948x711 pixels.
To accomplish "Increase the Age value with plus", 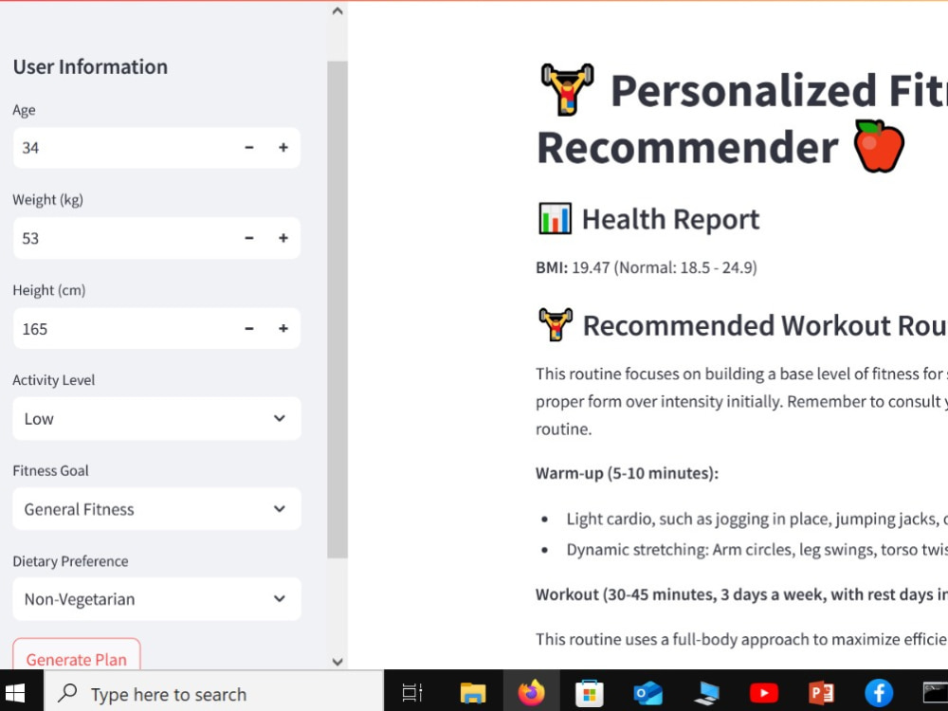I will (283, 148).
